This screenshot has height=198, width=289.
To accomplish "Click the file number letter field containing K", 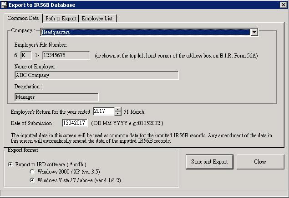I will point(26,55).
